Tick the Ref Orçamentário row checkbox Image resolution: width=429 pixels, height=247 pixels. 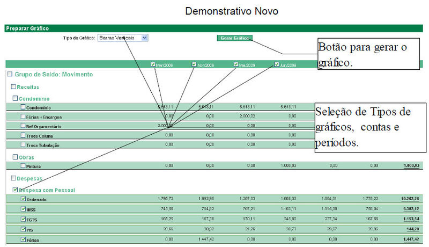click(x=23, y=126)
